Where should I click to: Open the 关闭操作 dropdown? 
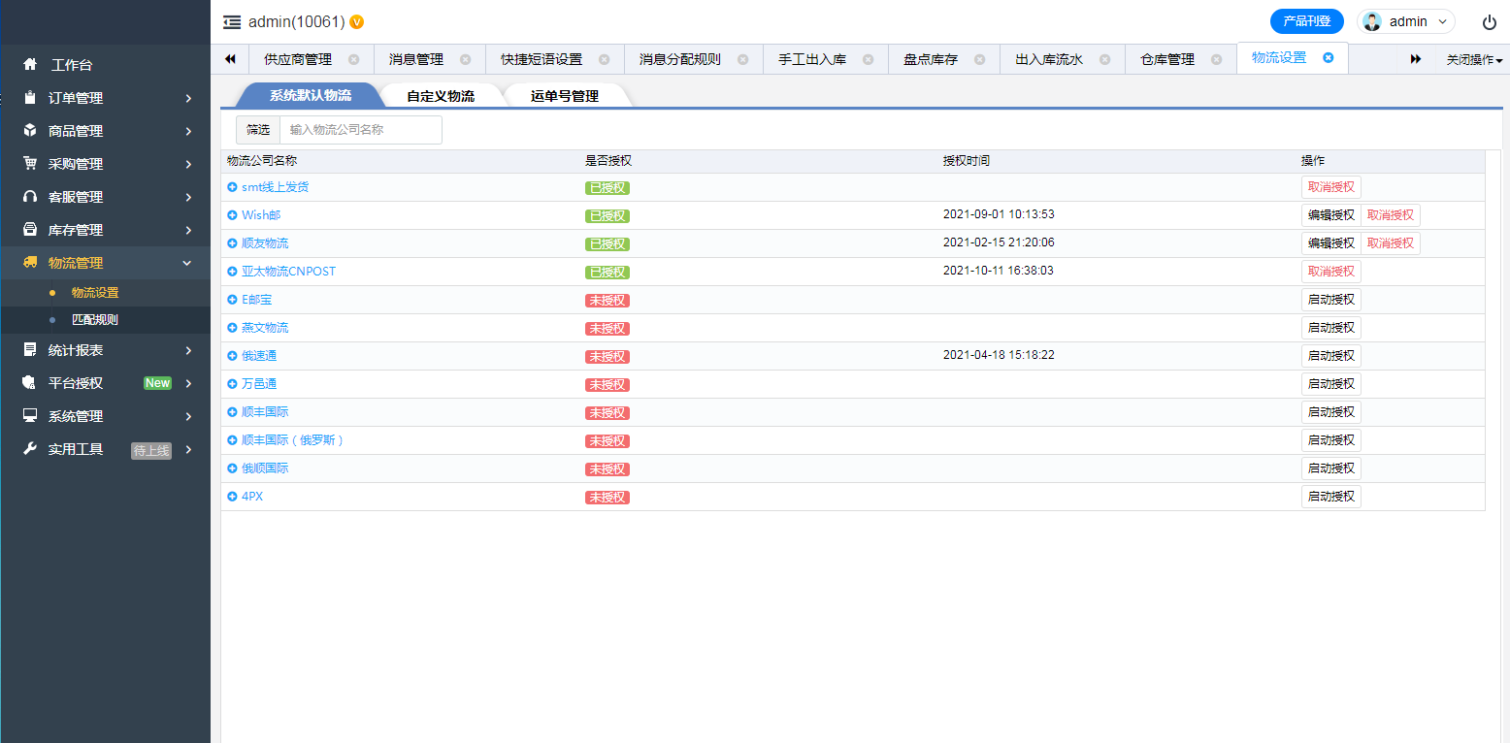point(1474,60)
